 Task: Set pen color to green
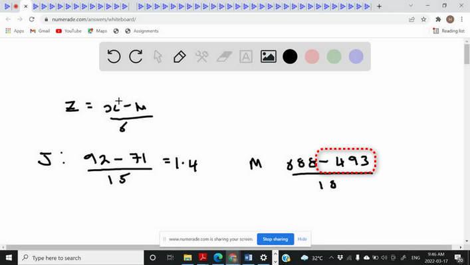click(334, 57)
